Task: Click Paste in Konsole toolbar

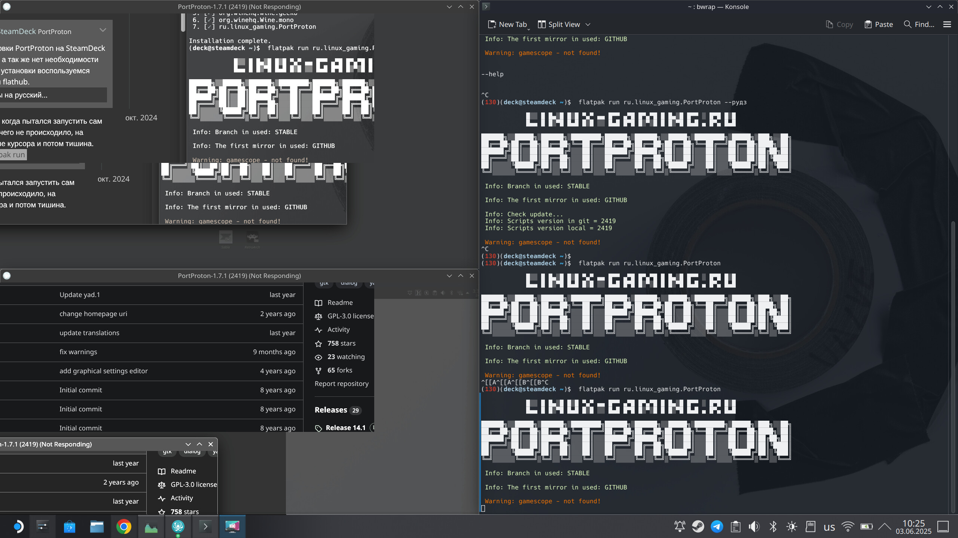Action: pos(879,24)
